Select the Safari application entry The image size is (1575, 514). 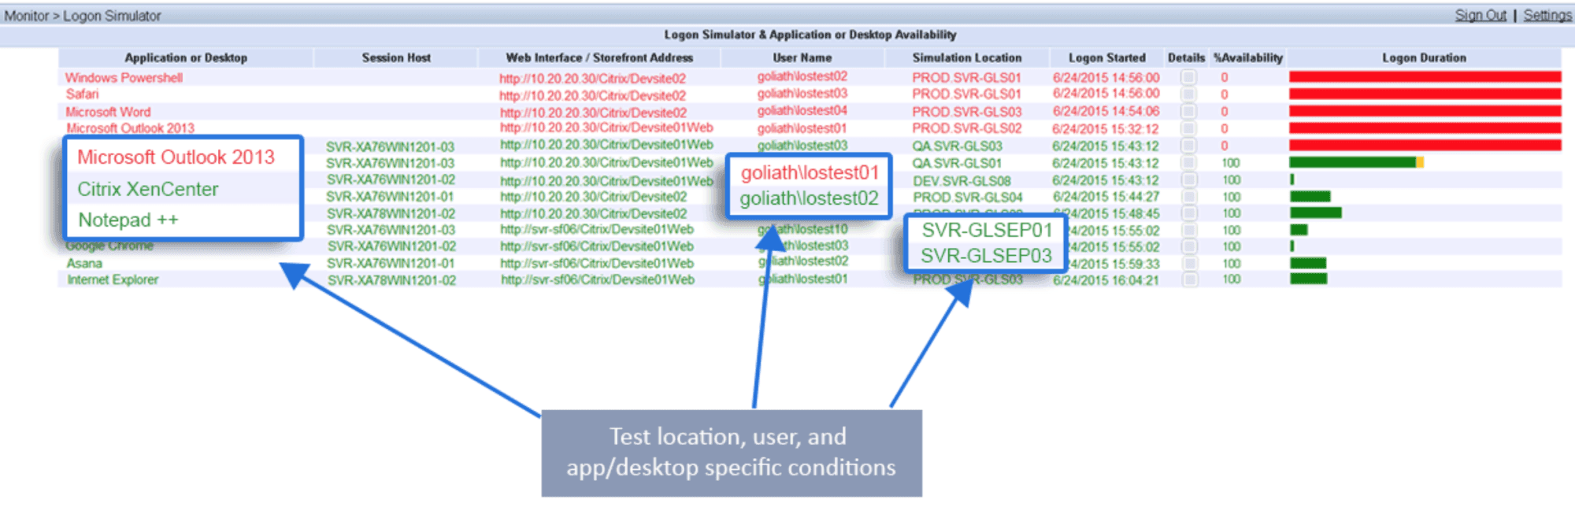(x=82, y=94)
